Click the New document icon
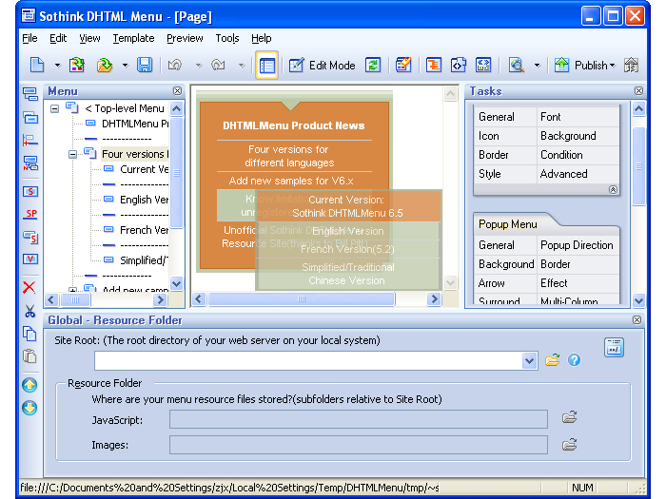666x499 pixels. coord(37,65)
